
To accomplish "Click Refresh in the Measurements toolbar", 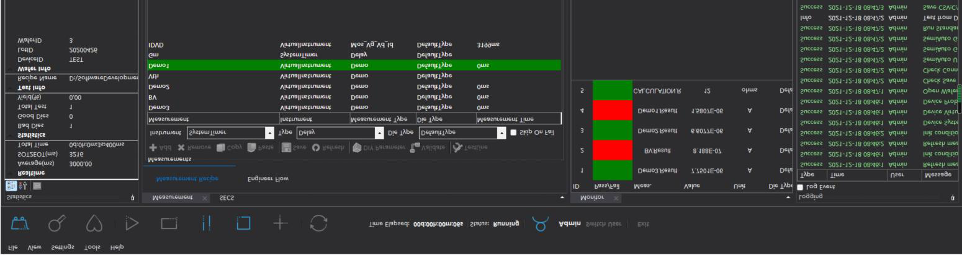I will pos(330,147).
